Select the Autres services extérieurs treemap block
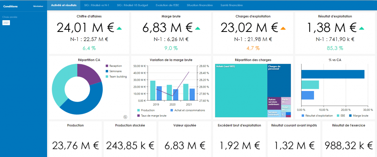The image size is (377, 157). [x=274, y=103]
